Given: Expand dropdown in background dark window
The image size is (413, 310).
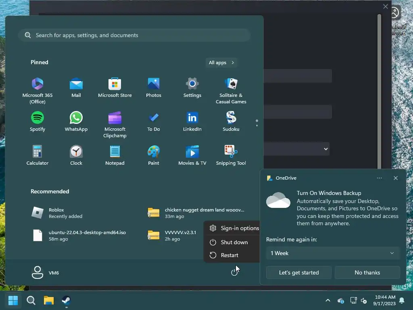Looking at the screenshot, I should pos(326,149).
